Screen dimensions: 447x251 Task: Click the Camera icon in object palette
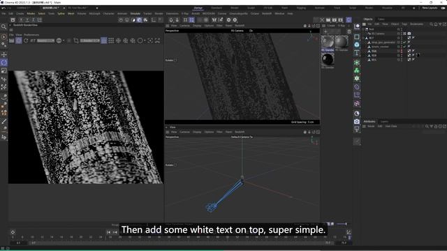357,121
